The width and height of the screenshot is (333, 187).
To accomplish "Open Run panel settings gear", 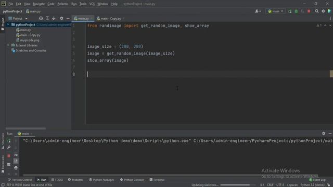I will tap(324, 133).
